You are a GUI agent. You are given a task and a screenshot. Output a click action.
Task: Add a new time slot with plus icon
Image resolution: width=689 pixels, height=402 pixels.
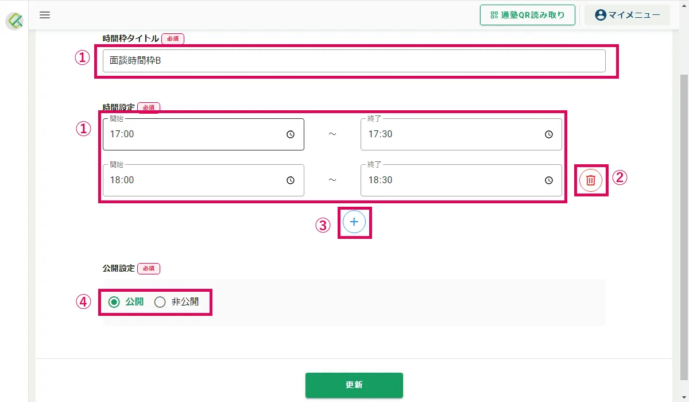[x=354, y=222]
